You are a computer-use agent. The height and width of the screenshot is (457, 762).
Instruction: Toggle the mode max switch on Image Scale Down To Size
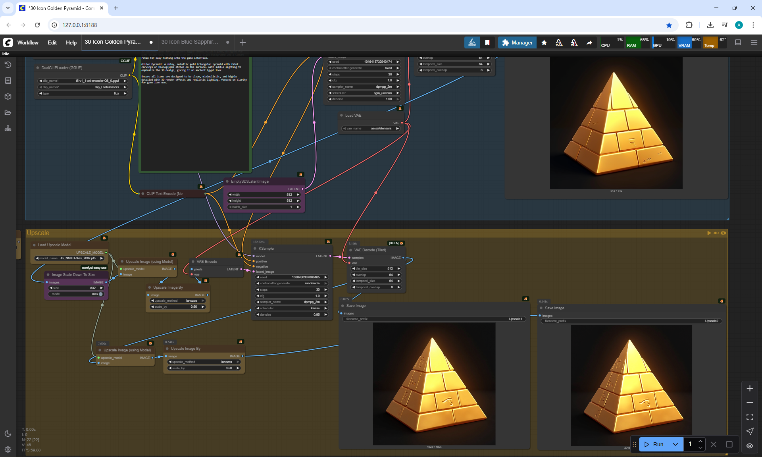pos(100,294)
